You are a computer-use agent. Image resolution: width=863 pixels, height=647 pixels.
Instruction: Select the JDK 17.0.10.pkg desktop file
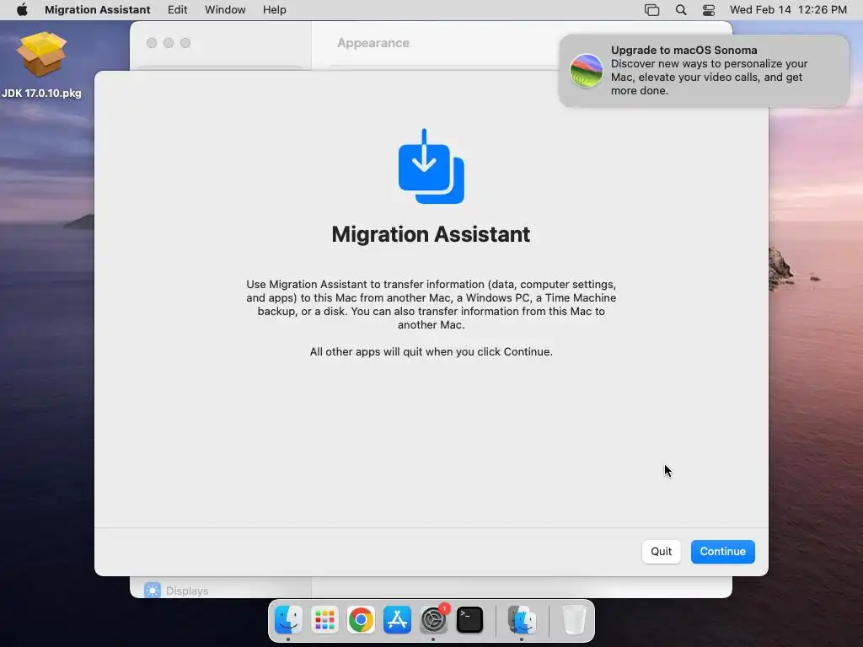[x=41, y=65]
